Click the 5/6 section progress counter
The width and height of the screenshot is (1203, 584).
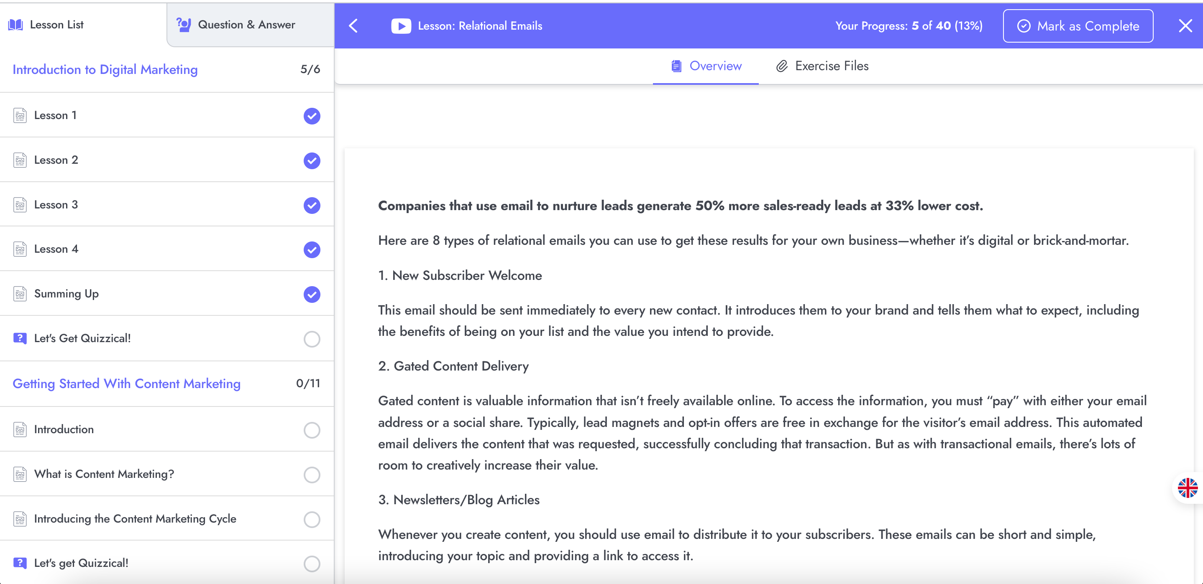(310, 69)
